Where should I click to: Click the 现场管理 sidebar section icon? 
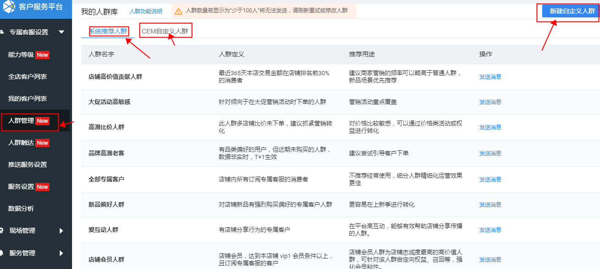[2, 231]
